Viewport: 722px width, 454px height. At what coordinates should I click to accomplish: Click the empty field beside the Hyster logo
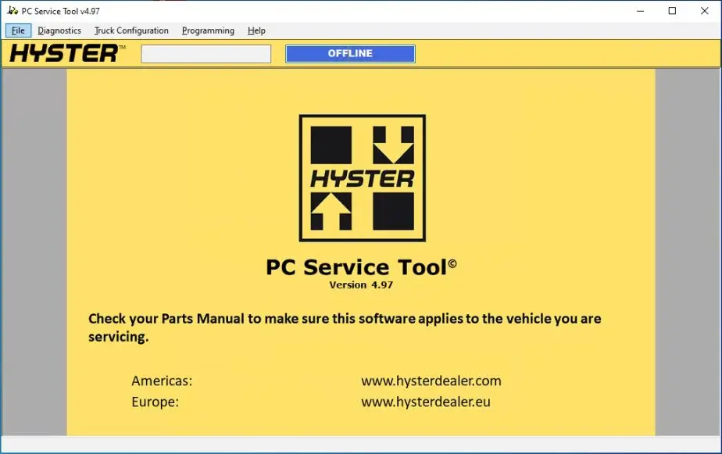tap(206, 54)
